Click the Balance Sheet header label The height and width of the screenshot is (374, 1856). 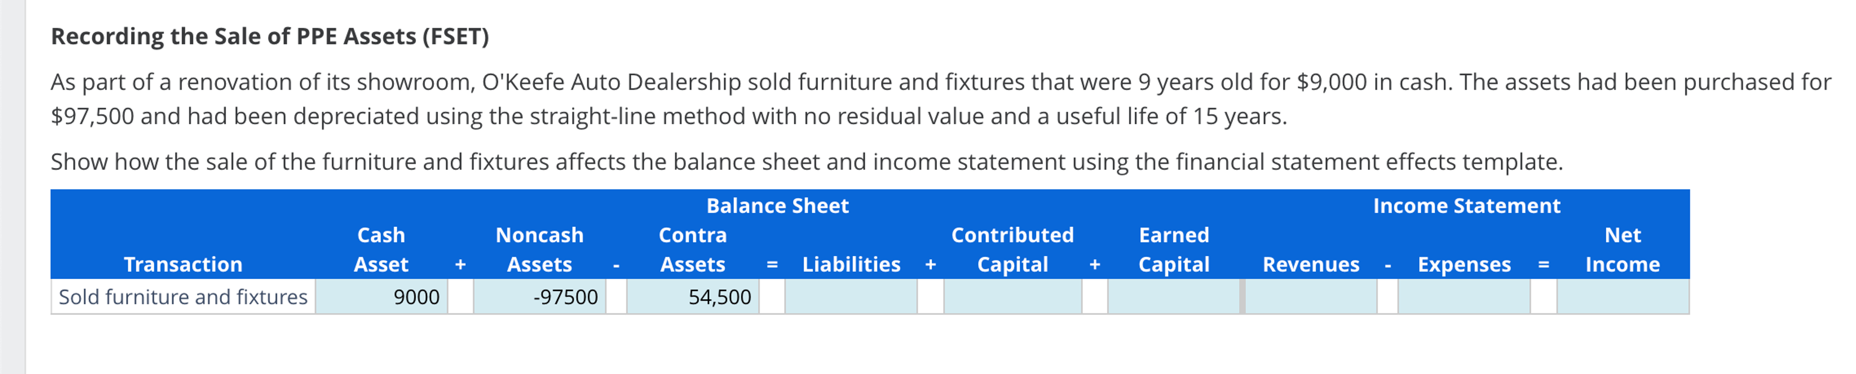pyautogui.click(x=778, y=205)
